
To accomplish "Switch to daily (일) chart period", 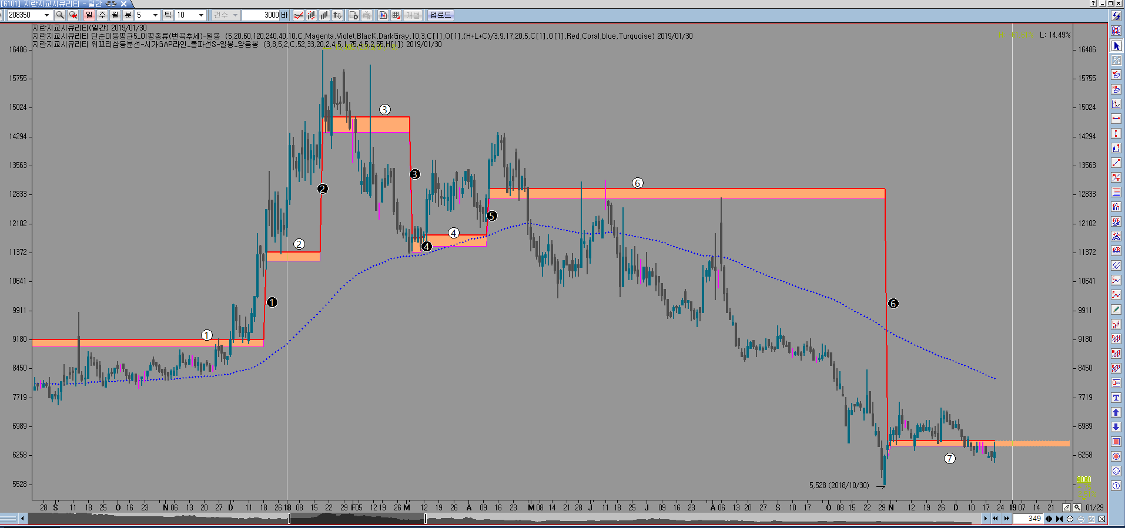I will (x=89, y=15).
